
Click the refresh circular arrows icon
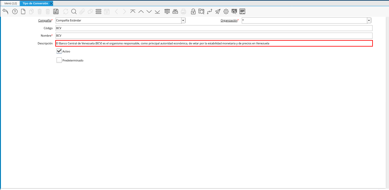[66, 11]
